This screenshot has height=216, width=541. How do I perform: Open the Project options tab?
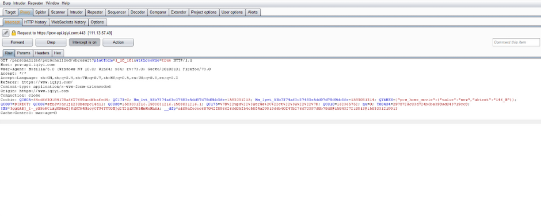204,12
